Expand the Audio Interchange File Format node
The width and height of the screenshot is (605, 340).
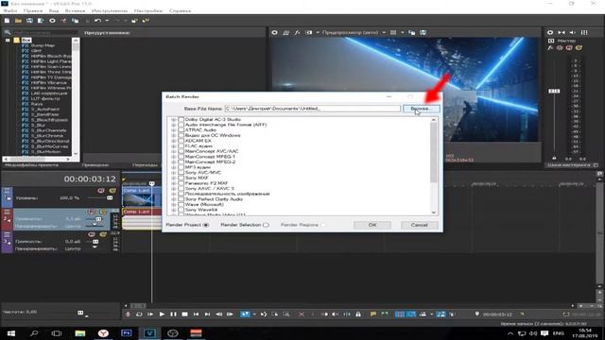pyautogui.click(x=174, y=125)
